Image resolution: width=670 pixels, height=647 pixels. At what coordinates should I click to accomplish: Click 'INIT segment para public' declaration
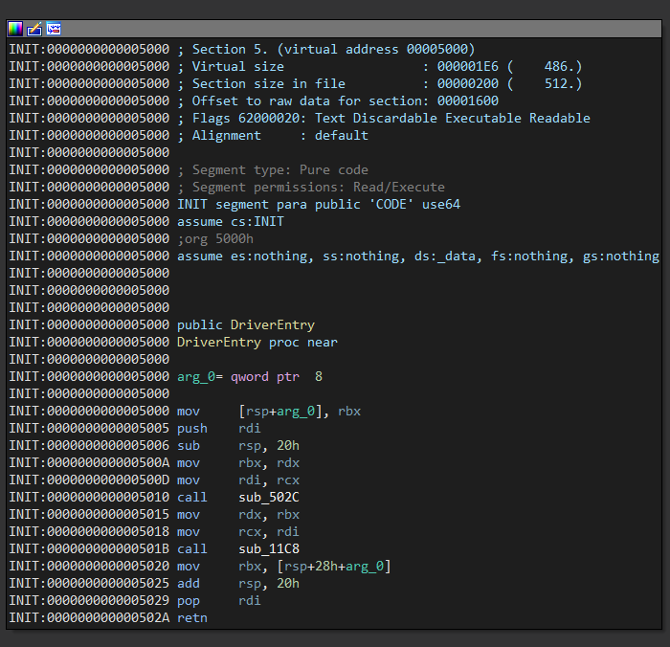pos(319,204)
